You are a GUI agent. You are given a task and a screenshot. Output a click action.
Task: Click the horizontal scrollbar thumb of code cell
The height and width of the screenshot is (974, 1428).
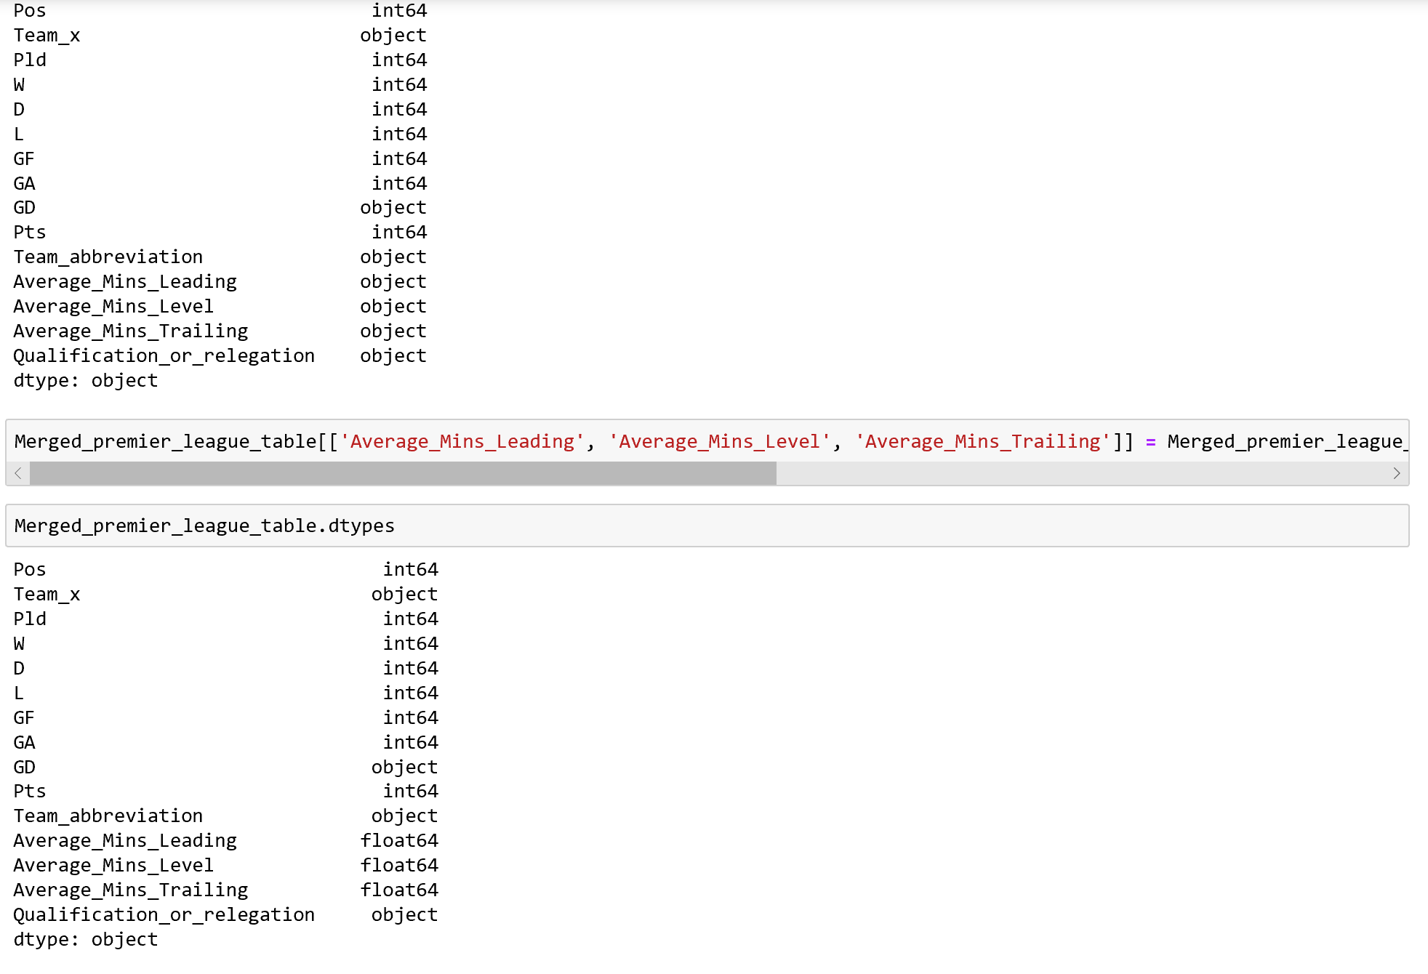tap(403, 473)
